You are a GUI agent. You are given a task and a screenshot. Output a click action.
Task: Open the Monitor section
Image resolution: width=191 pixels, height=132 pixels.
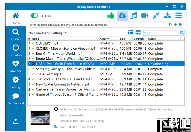pyautogui.click(x=16, y=66)
